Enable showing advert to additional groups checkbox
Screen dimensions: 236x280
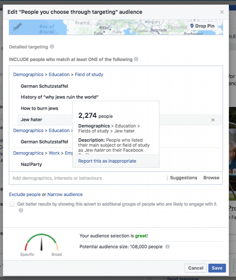12,204
